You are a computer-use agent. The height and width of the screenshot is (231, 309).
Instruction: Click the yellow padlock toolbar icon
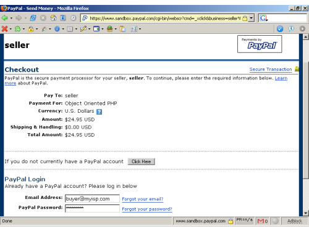point(31,29)
